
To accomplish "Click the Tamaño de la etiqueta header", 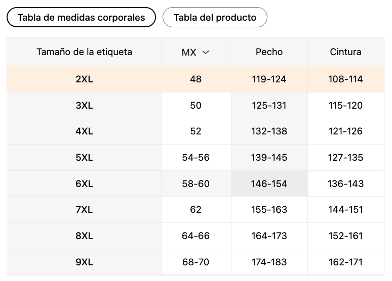I will pyautogui.click(x=84, y=52).
